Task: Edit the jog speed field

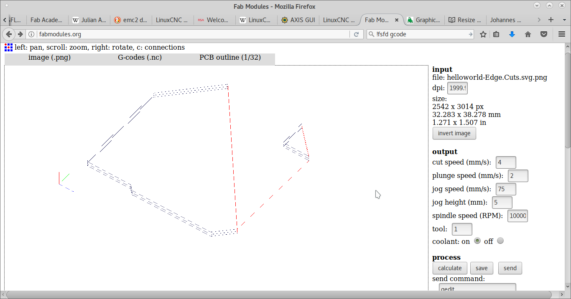Action: click(506, 189)
